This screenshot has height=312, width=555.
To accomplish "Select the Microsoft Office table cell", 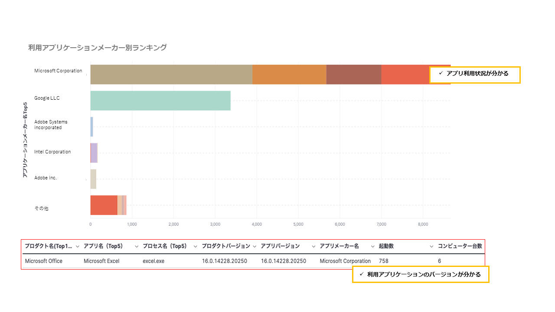I will (x=44, y=261).
